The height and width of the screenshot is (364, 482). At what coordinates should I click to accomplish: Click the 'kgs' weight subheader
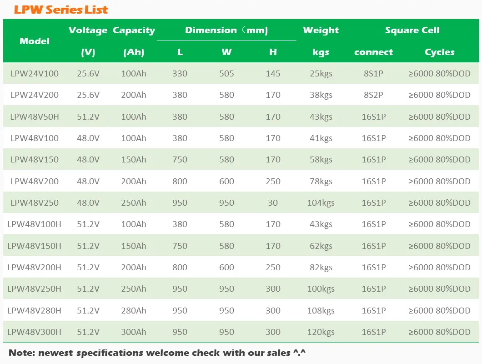(x=321, y=52)
